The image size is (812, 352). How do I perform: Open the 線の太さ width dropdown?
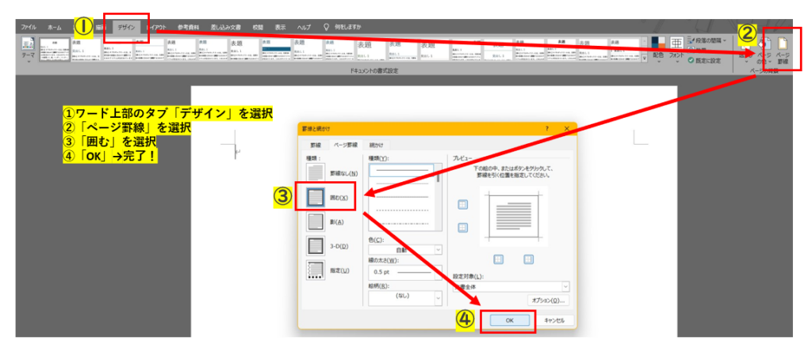click(404, 271)
